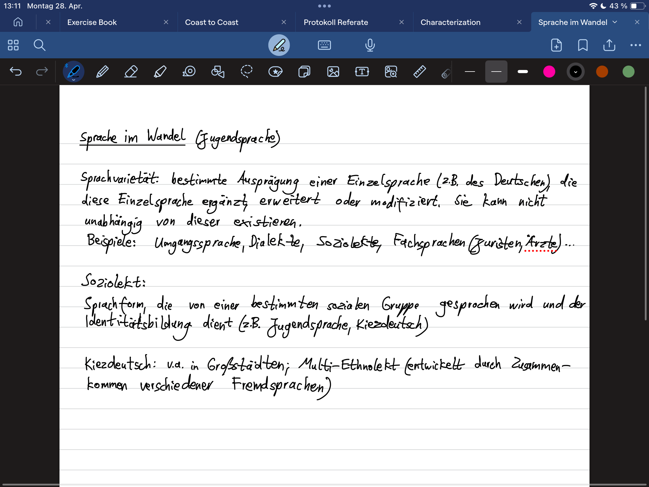Image resolution: width=649 pixels, height=487 pixels.
Task: Open the more options menu
Action: pos(636,45)
